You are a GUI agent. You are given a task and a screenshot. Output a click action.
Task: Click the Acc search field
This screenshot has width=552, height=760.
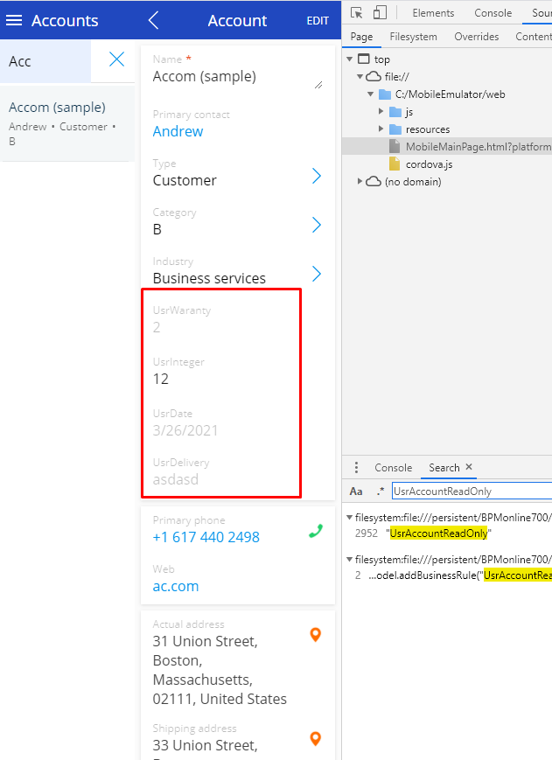click(45, 61)
